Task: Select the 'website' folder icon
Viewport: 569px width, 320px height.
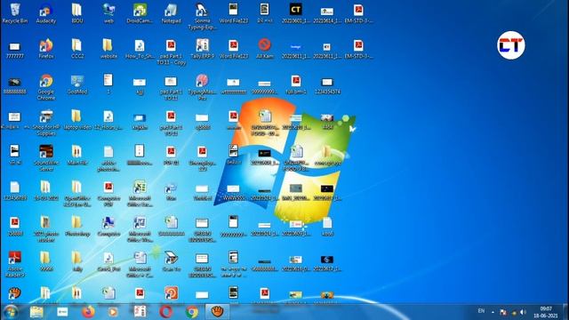Action: pyautogui.click(x=108, y=49)
